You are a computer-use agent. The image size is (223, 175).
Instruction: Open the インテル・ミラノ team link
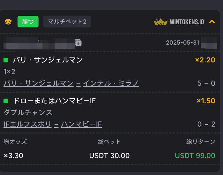pos(111,83)
